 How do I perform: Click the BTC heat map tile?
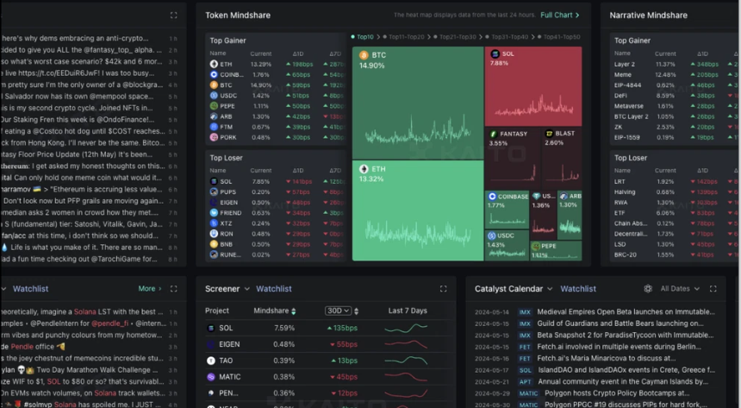(418, 103)
